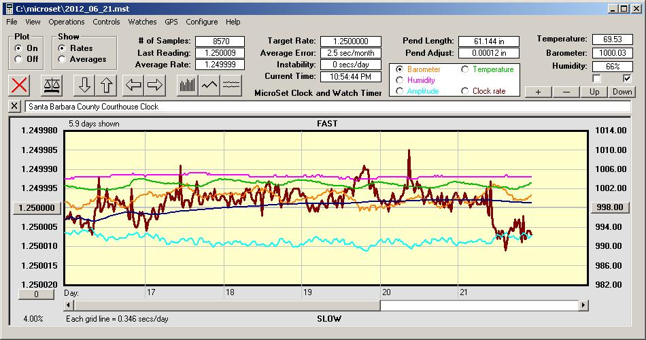Image resolution: width=646 pixels, height=340 pixels.
Task: Select the Humidity radio button
Action: (399, 80)
